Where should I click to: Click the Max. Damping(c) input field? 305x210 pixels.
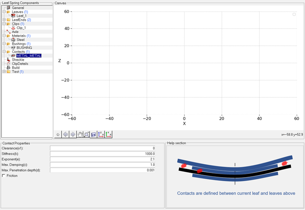point(102,165)
